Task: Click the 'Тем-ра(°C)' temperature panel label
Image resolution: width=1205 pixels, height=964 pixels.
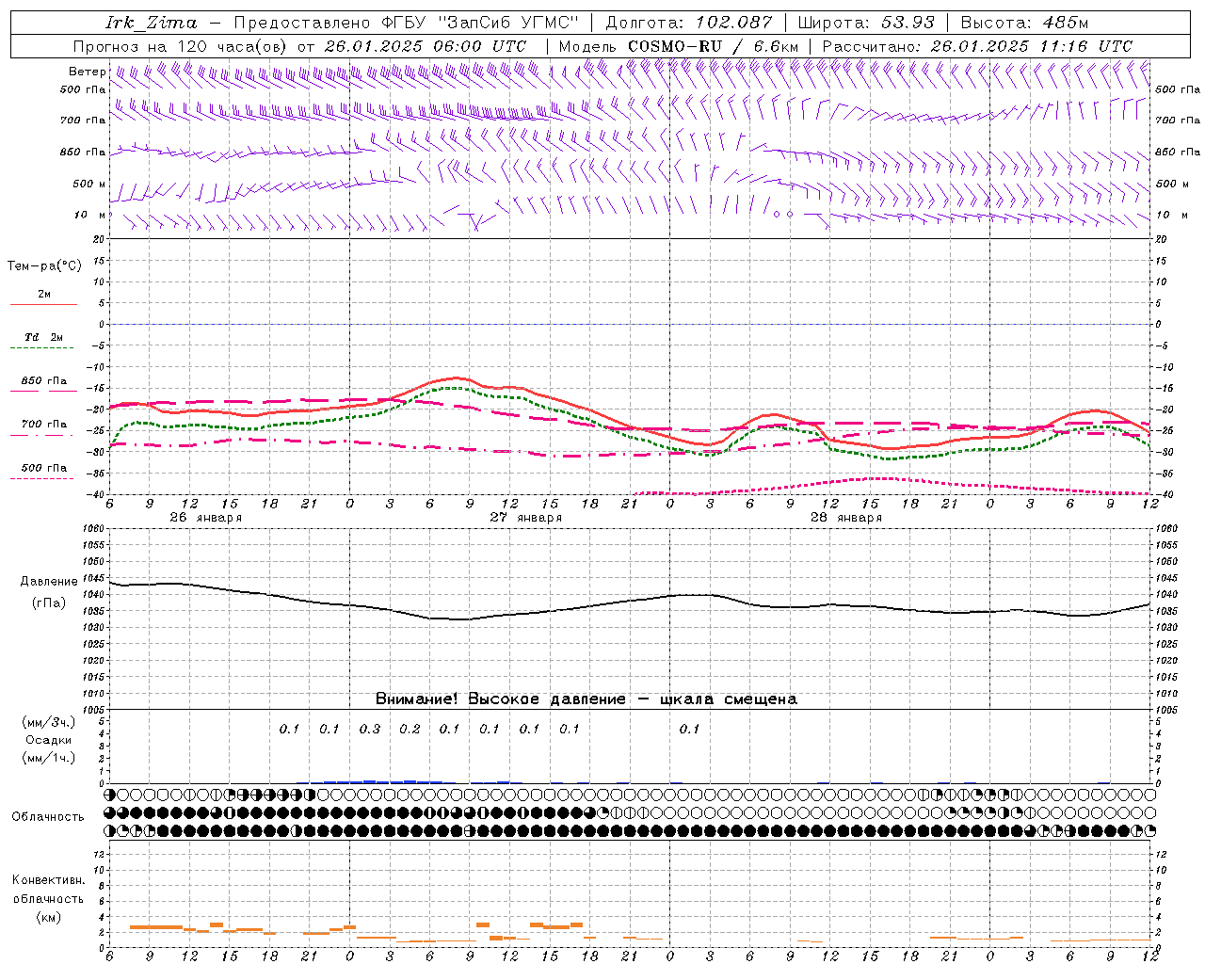Action: pyautogui.click(x=44, y=266)
